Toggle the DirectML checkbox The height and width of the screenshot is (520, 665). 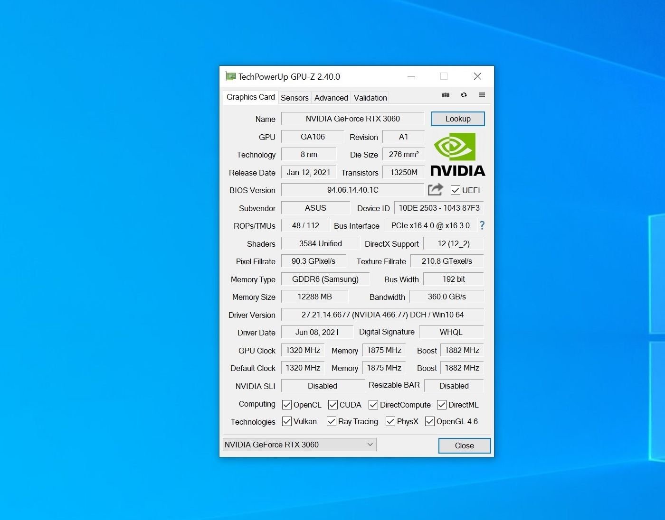coord(442,405)
